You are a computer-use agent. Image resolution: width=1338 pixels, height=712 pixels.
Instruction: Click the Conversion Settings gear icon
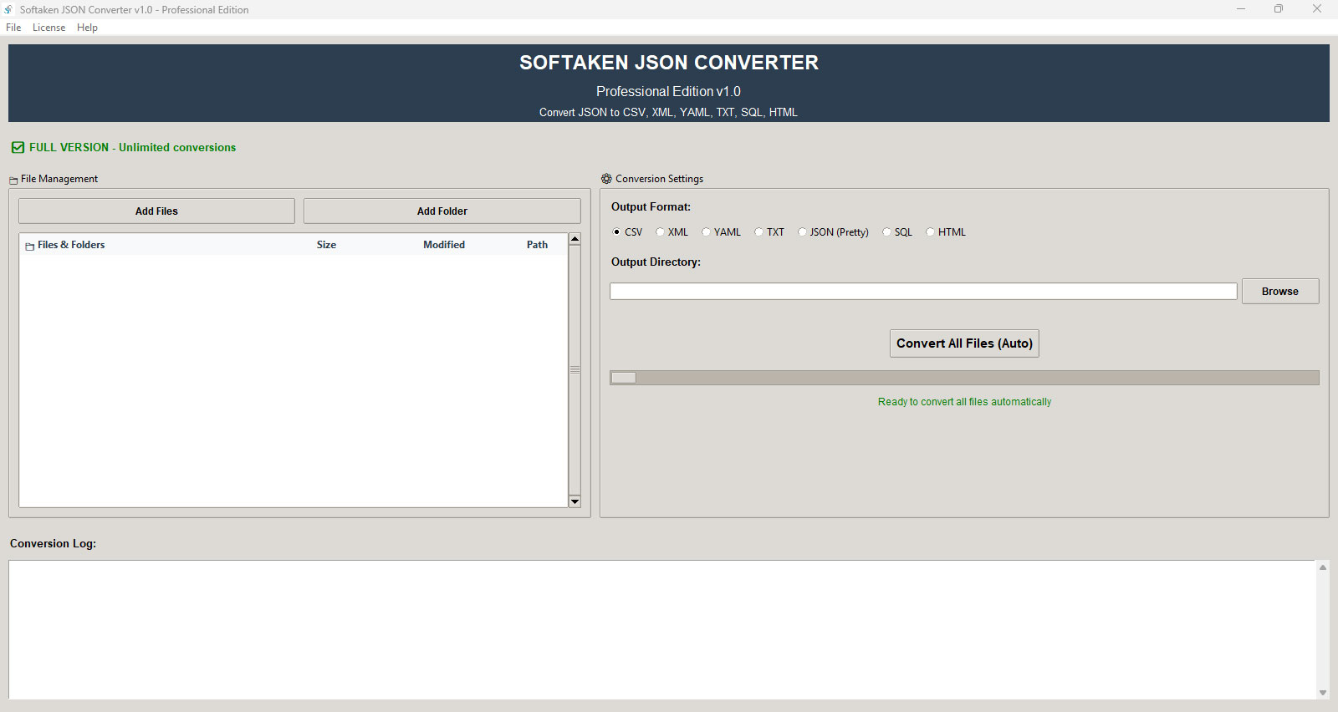coord(606,179)
